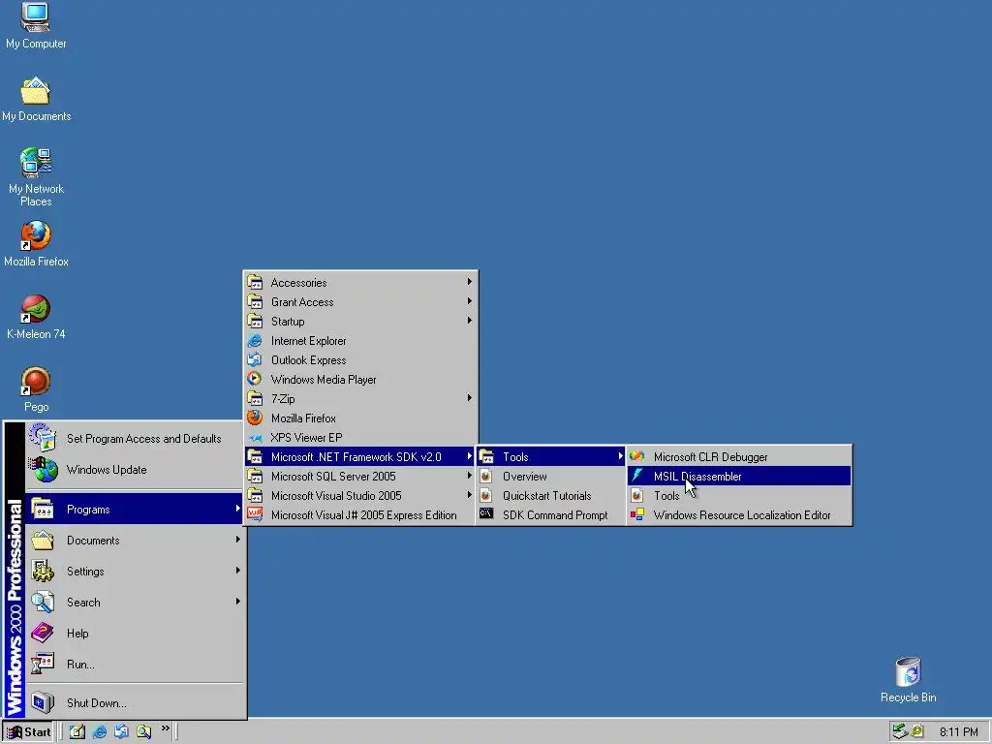Click the MSIL Disassembler lightning icon
This screenshot has height=744, width=992.
(x=637, y=476)
